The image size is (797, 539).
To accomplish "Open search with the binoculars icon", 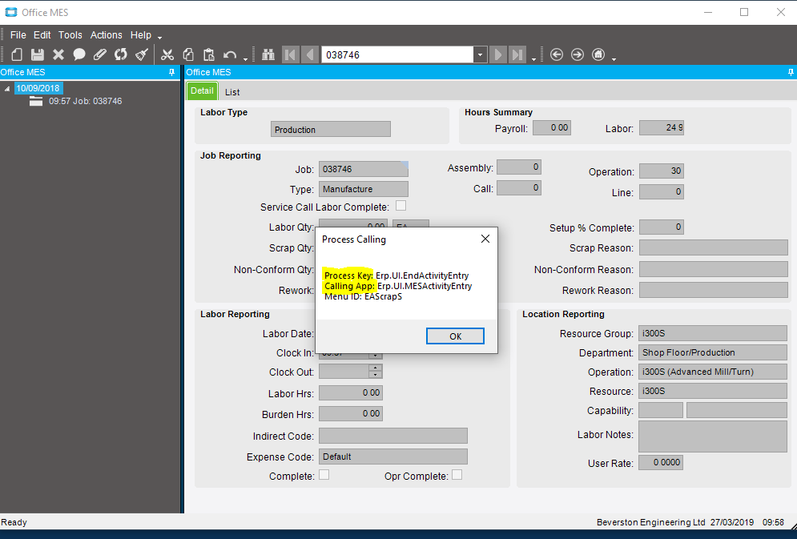I will point(268,54).
